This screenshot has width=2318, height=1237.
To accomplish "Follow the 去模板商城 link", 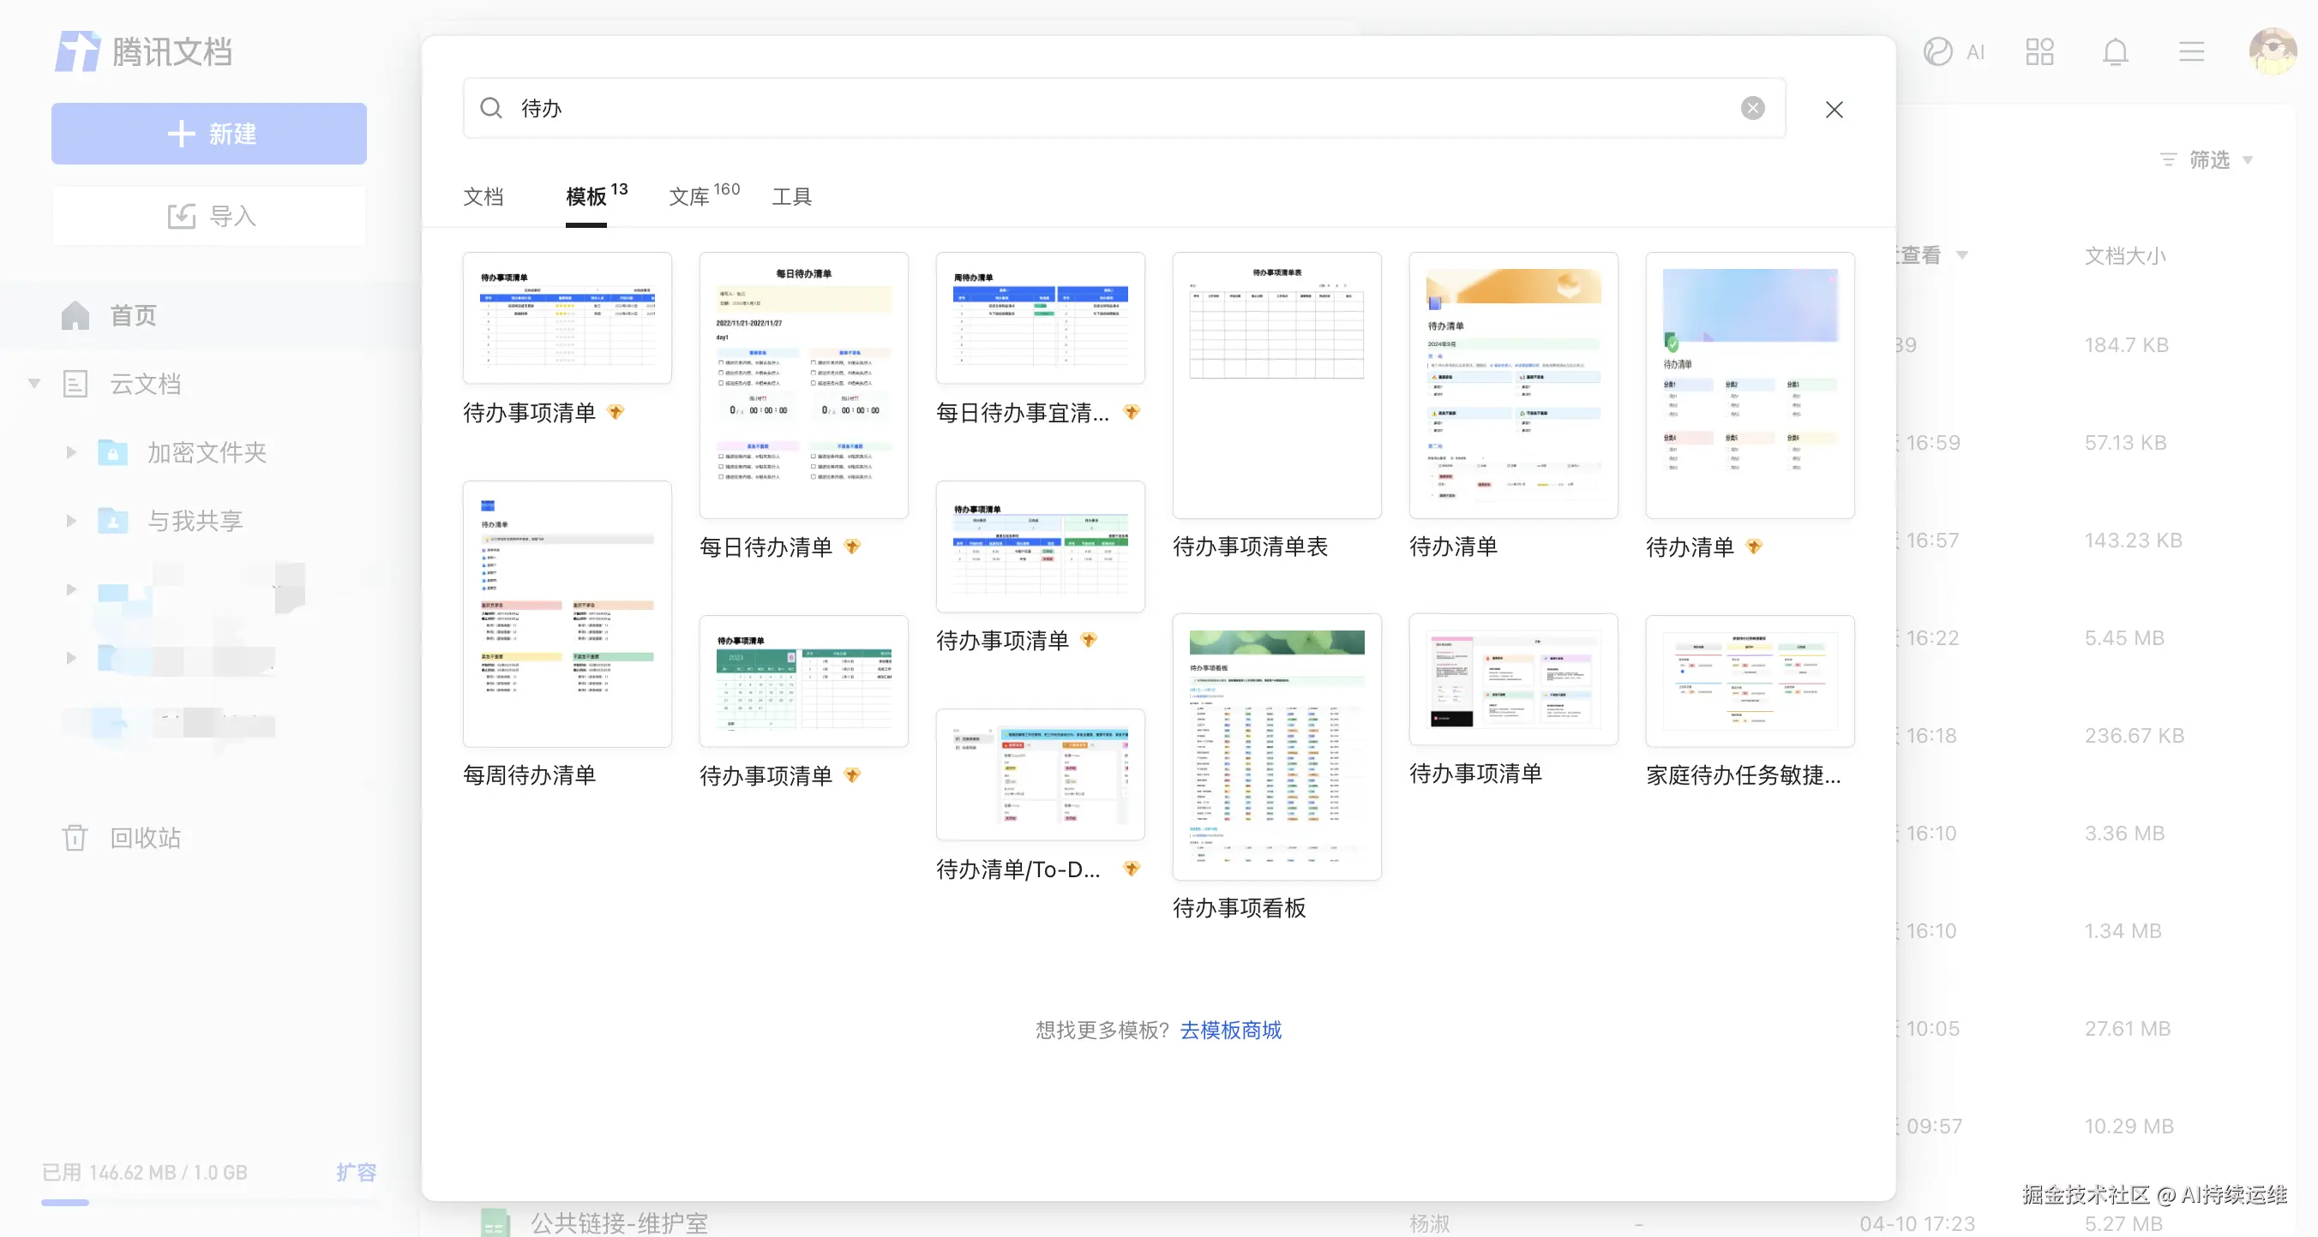I will point(1230,1031).
